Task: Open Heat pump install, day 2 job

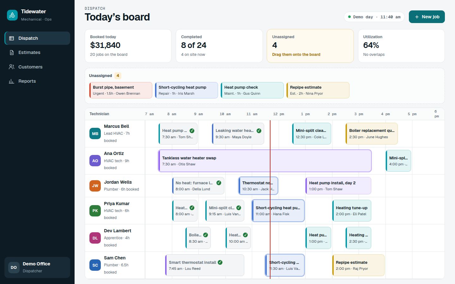Action: [x=338, y=186]
